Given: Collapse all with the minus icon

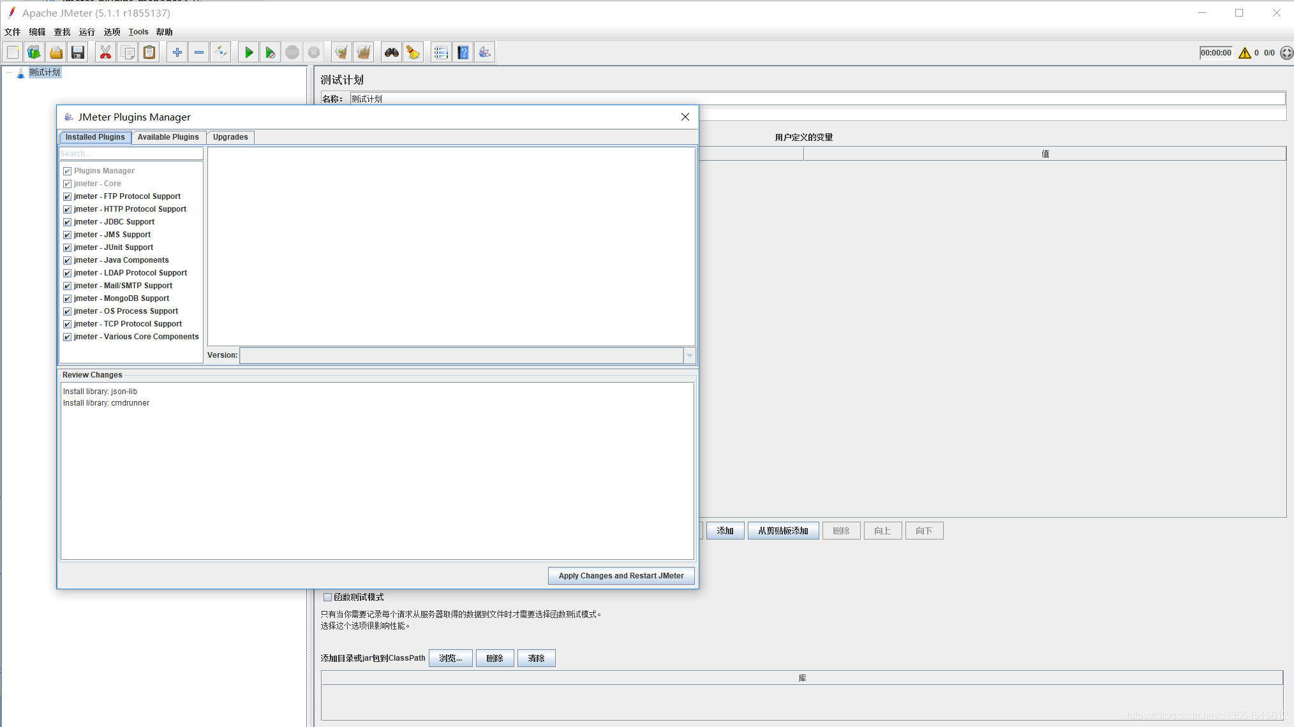Looking at the screenshot, I should point(199,52).
